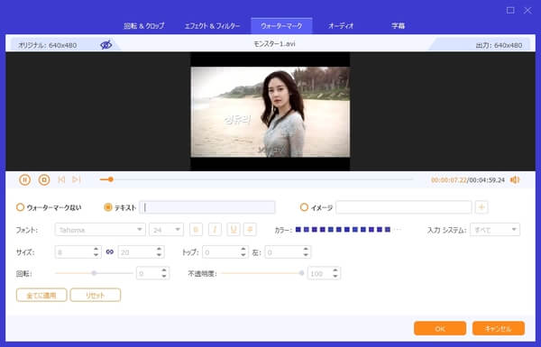
Task: Increase the opacity value stepper
Action: coord(335,270)
